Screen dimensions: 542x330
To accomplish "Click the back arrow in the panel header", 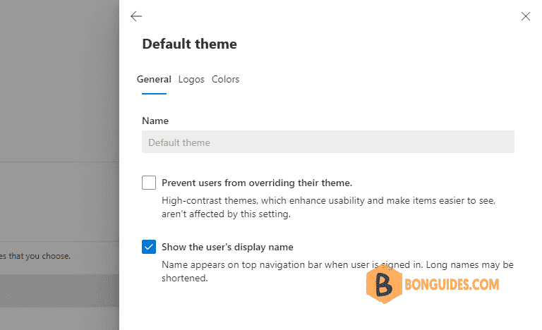I will (x=136, y=16).
